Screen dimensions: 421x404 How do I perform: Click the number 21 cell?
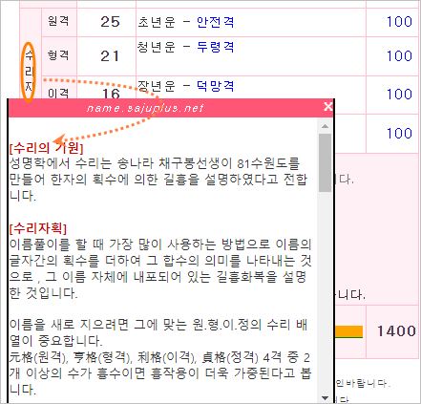(x=110, y=56)
